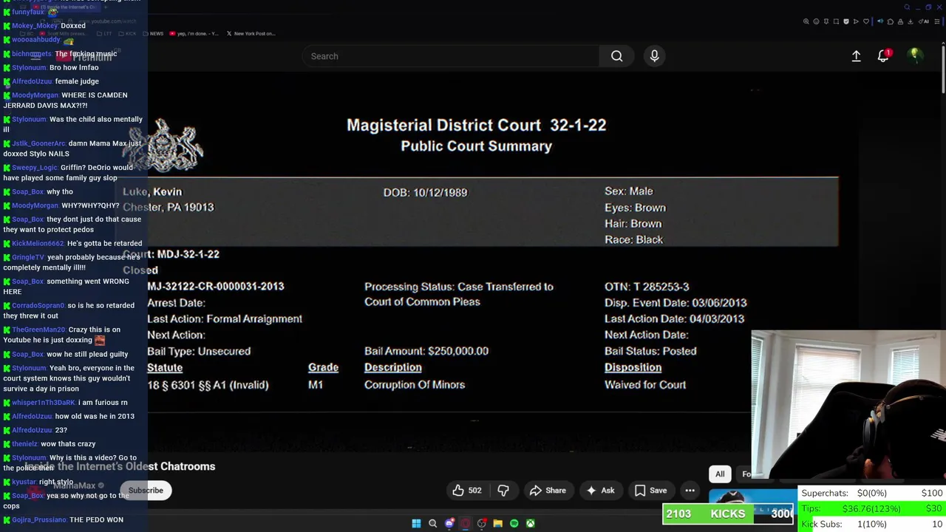Click the Share button
This screenshot has width=946, height=532.
coord(548,491)
